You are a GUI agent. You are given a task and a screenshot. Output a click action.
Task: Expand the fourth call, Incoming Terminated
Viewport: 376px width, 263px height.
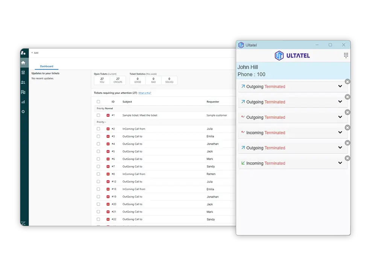[x=340, y=133]
